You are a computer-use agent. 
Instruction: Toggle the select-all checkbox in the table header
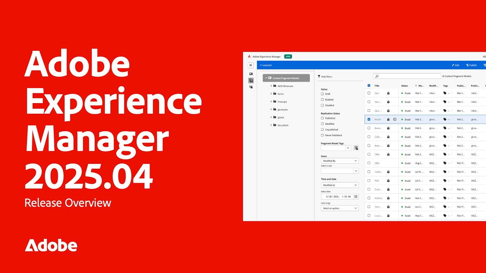coord(369,86)
